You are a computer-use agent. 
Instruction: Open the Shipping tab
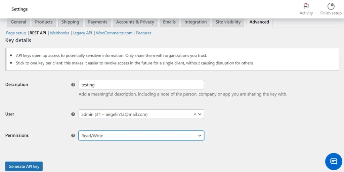coord(70,22)
